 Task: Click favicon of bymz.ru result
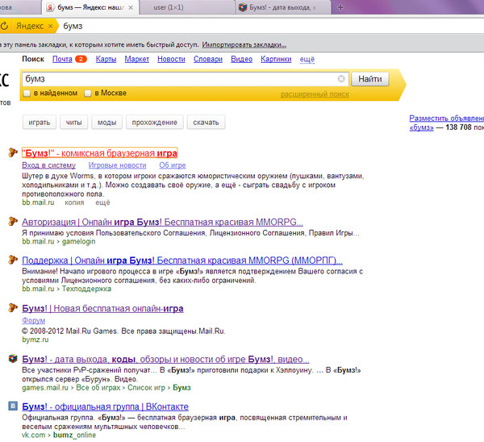(13, 307)
